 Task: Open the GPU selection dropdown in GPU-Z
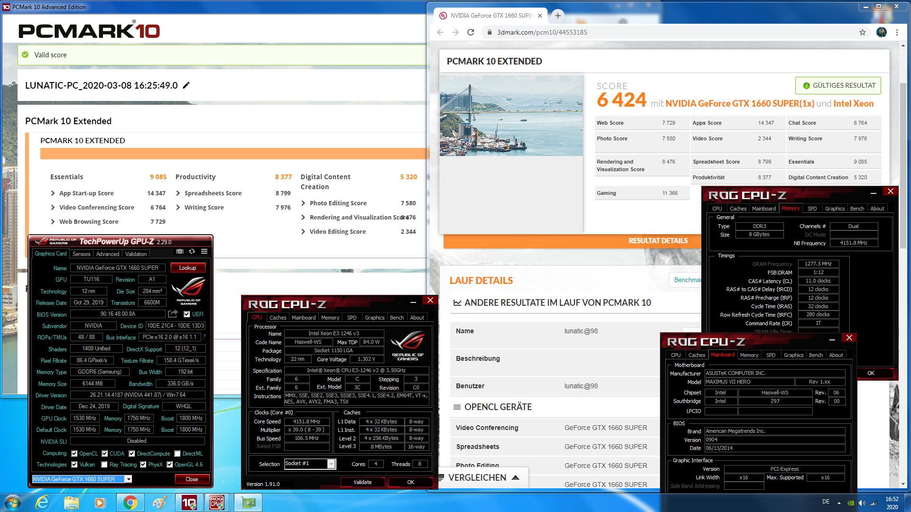pos(128,479)
